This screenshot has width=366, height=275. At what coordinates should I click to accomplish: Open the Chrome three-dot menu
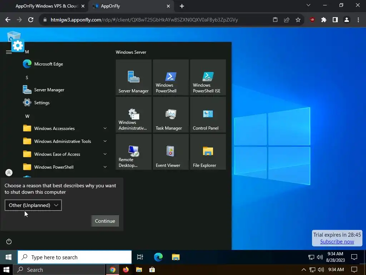coord(358,20)
